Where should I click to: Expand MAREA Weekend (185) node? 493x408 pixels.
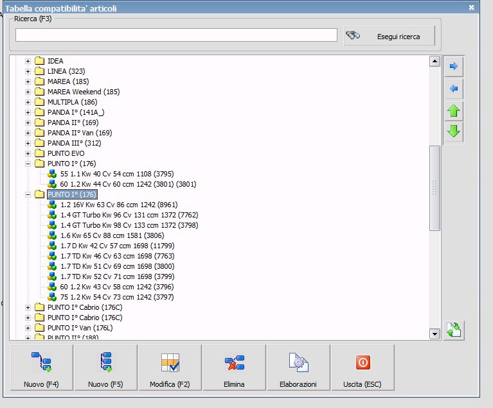[28, 92]
